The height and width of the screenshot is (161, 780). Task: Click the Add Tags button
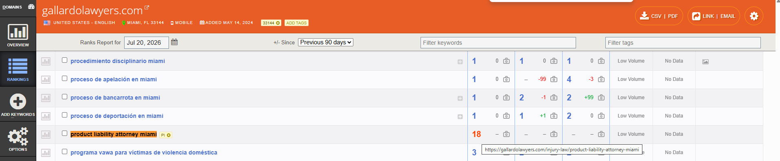click(x=296, y=23)
